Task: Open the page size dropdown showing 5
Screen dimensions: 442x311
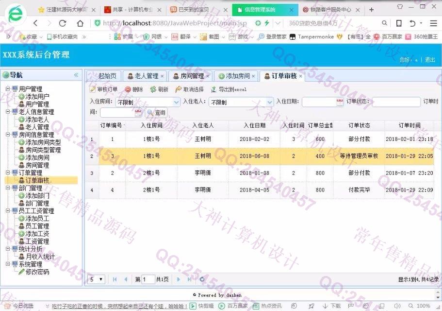Action: [x=96, y=279]
